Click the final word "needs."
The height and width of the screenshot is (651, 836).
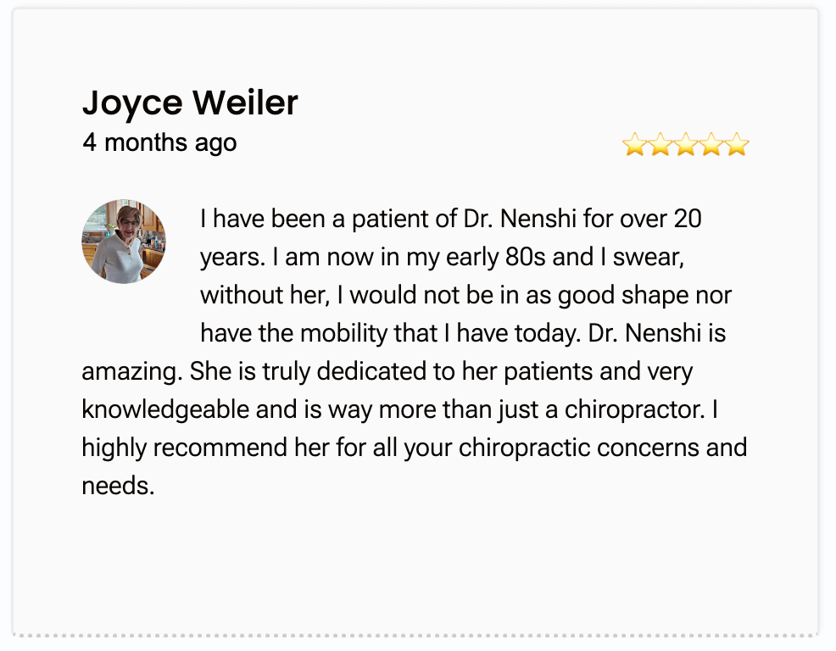point(118,486)
